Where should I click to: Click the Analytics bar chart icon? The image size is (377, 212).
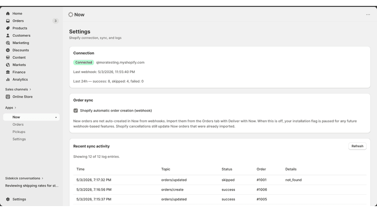click(x=8, y=80)
